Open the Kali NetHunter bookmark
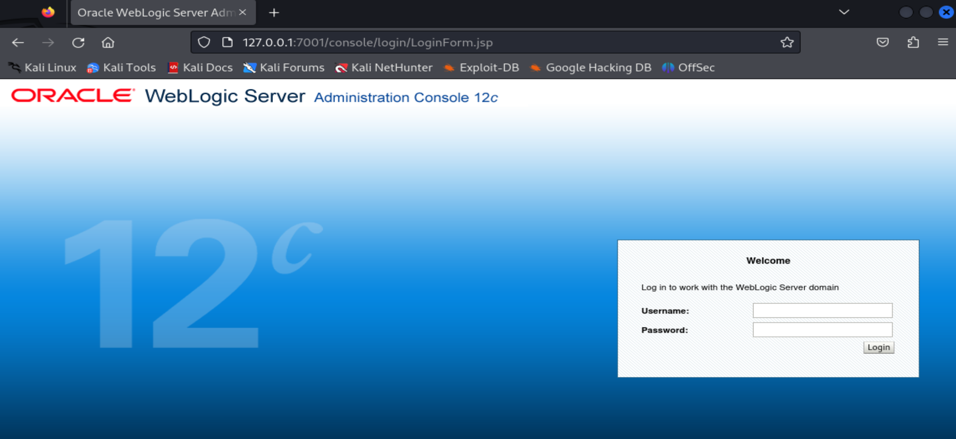The width and height of the screenshot is (956, 439). 384,68
